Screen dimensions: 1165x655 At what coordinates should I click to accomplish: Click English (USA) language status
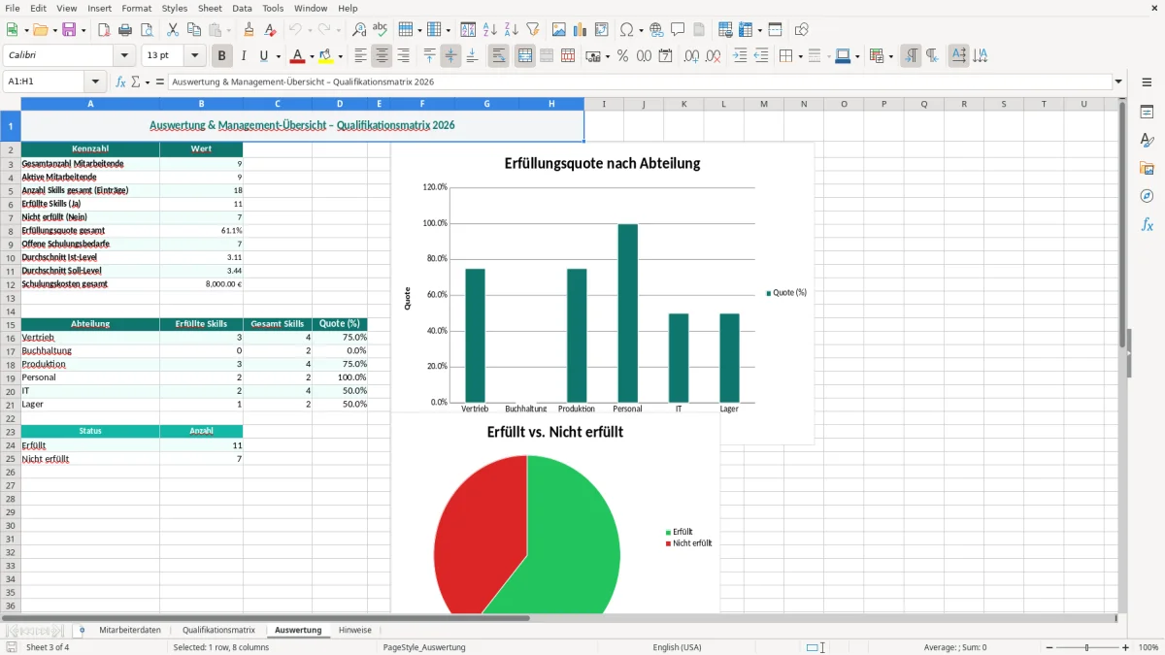(677, 647)
